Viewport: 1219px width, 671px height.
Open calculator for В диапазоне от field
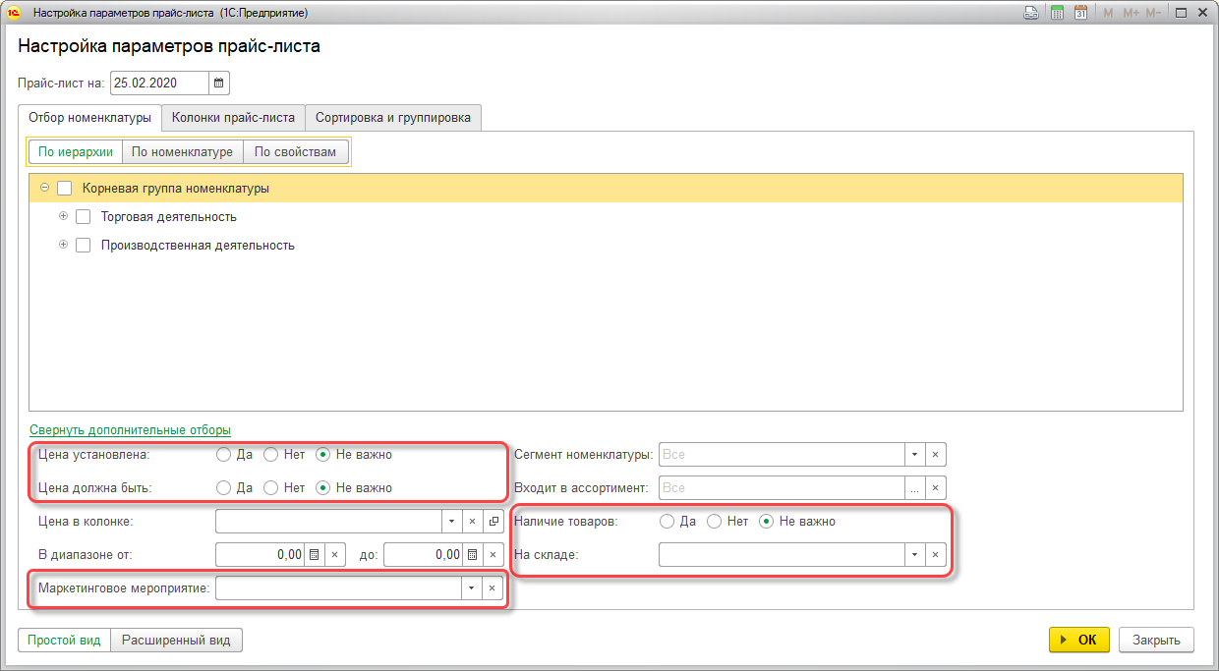pos(314,555)
